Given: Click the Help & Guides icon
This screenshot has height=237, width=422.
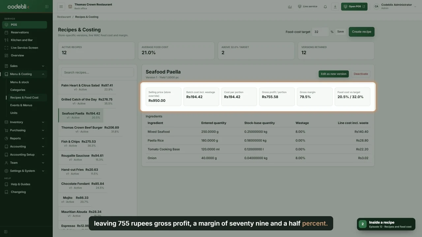Looking at the screenshot, I should coord(7,184).
